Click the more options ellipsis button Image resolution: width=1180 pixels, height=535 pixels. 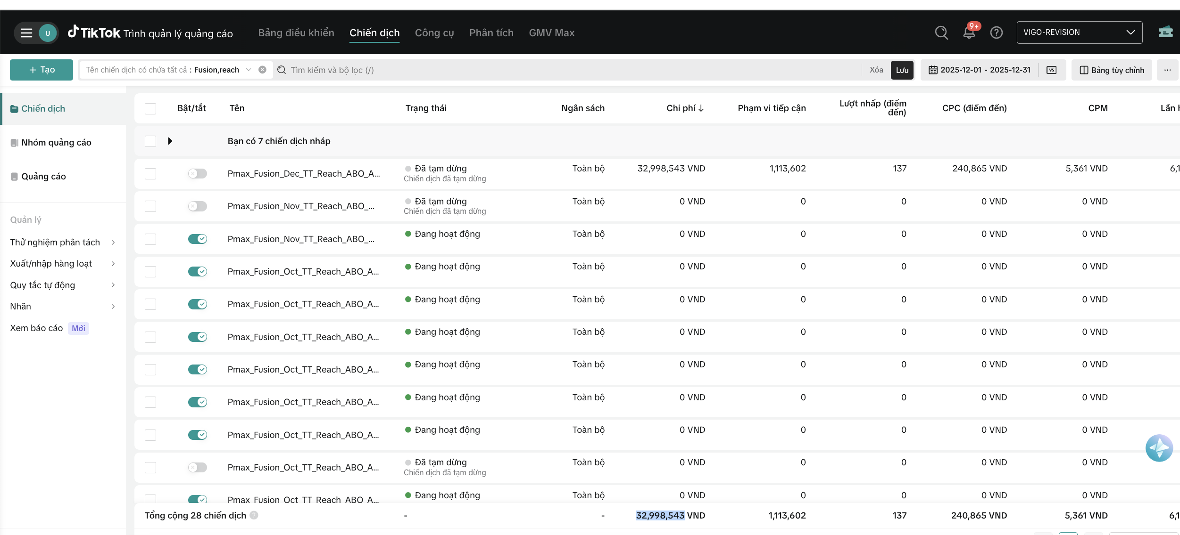(x=1167, y=70)
